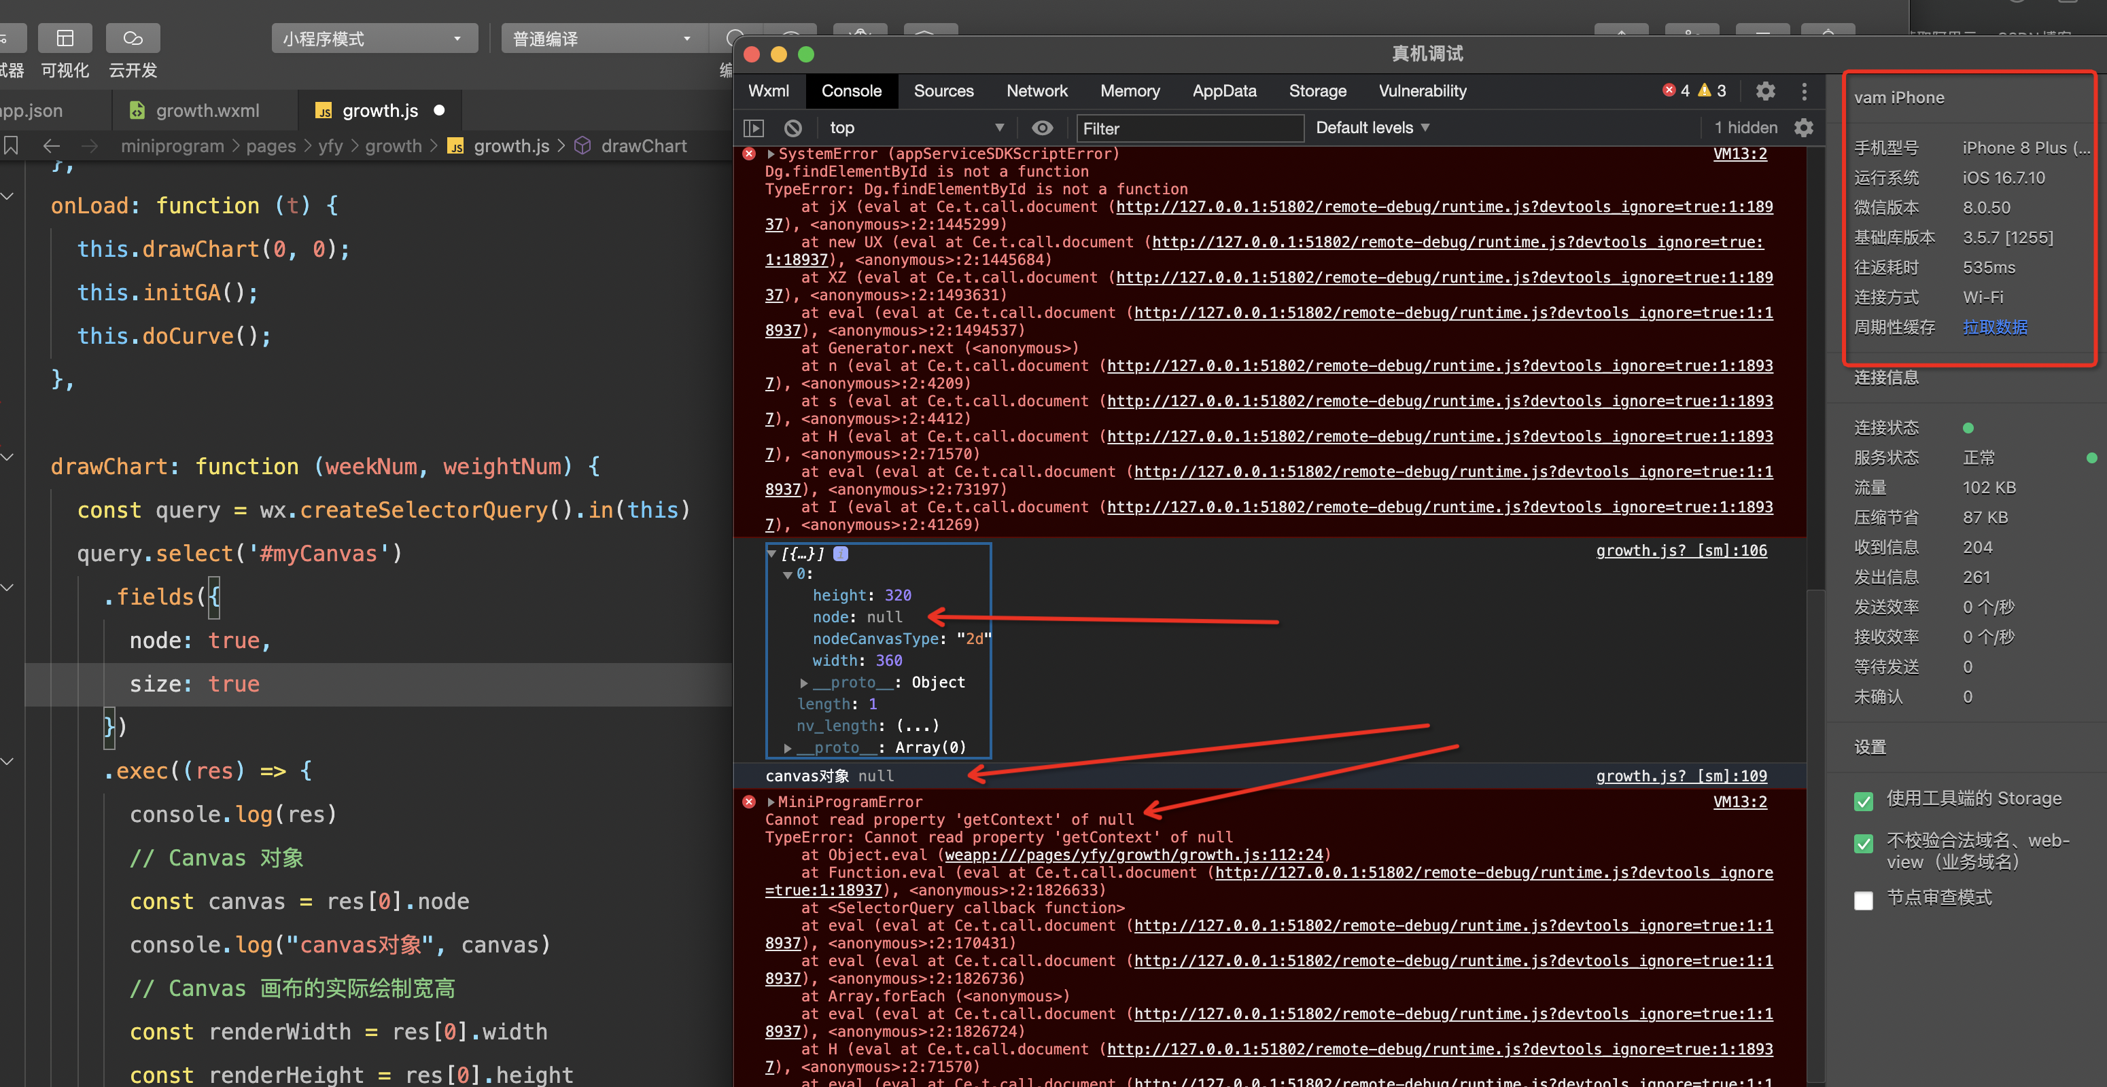
Task: Switch to the Network tab
Action: [x=1037, y=91]
